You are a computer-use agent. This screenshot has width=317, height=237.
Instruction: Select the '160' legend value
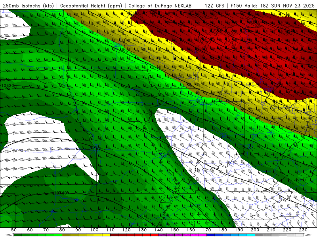point(191,230)
